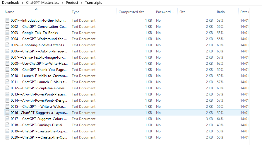Click the file icon for 0018---ChatGPT-Earnings-Disclai...
This screenshot has height=145, width=262.
tap(7, 125)
